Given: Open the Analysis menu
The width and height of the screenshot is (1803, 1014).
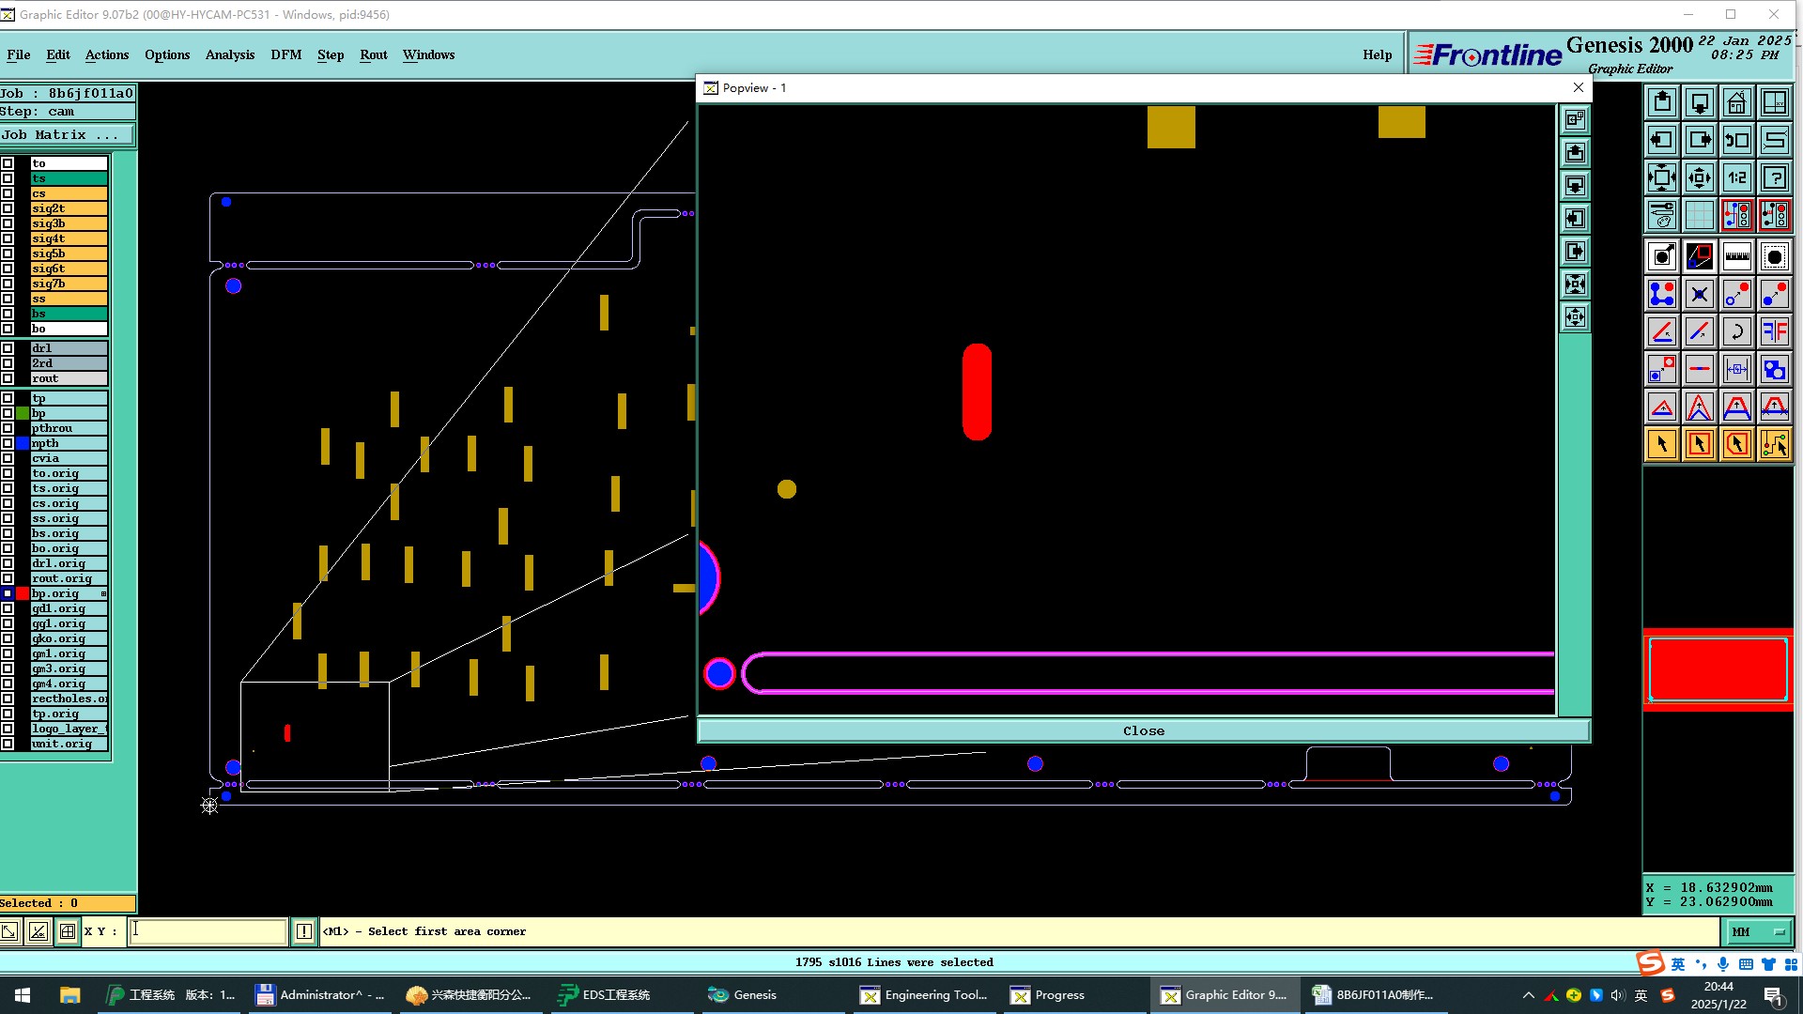Looking at the screenshot, I should [229, 54].
